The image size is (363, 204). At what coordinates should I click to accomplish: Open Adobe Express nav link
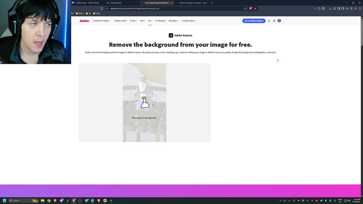(121, 21)
